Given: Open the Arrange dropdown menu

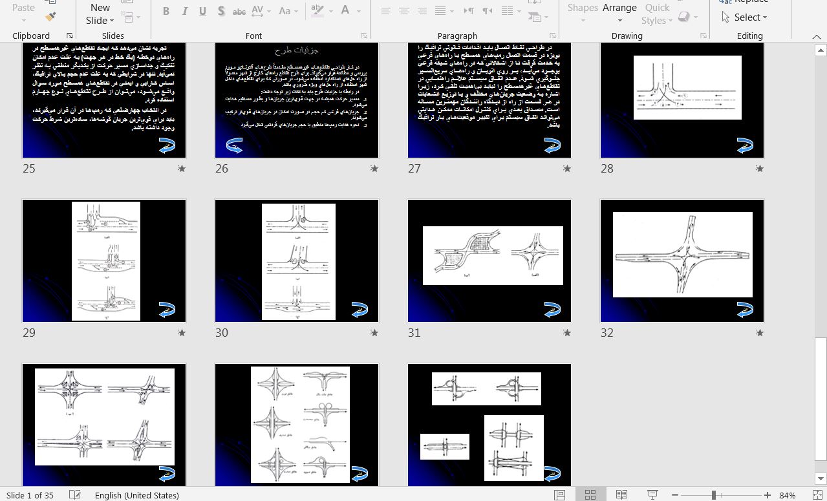Looking at the screenshot, I should pyautogui.click(x=619, y=14).
